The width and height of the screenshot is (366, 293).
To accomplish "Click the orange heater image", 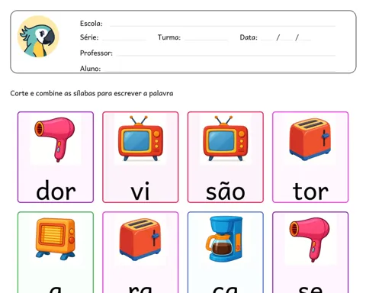I will click(x=56, y=239).
